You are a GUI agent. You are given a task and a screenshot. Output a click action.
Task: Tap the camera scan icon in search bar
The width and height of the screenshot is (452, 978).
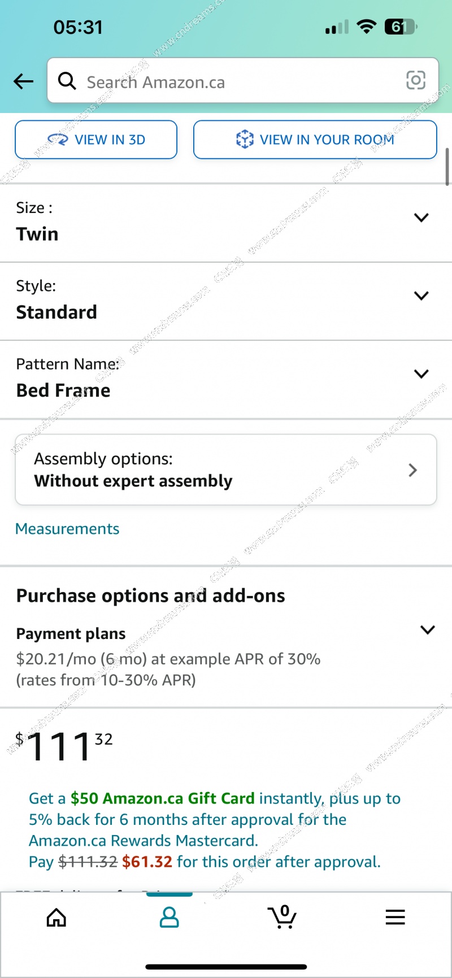[x=416, y=80]
